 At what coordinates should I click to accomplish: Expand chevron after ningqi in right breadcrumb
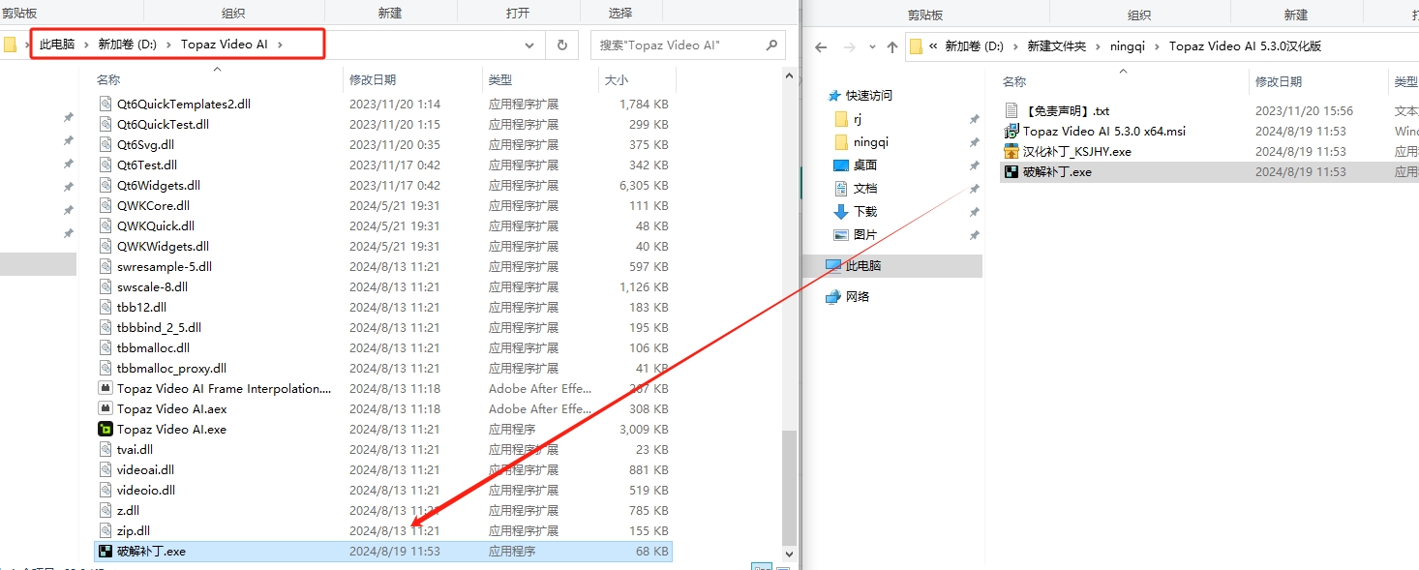point(1157,46)
